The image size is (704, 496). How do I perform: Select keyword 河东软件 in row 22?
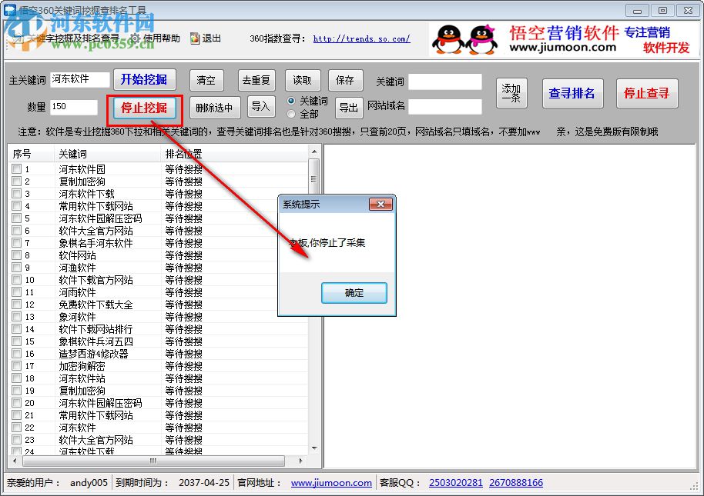point(77,428)
